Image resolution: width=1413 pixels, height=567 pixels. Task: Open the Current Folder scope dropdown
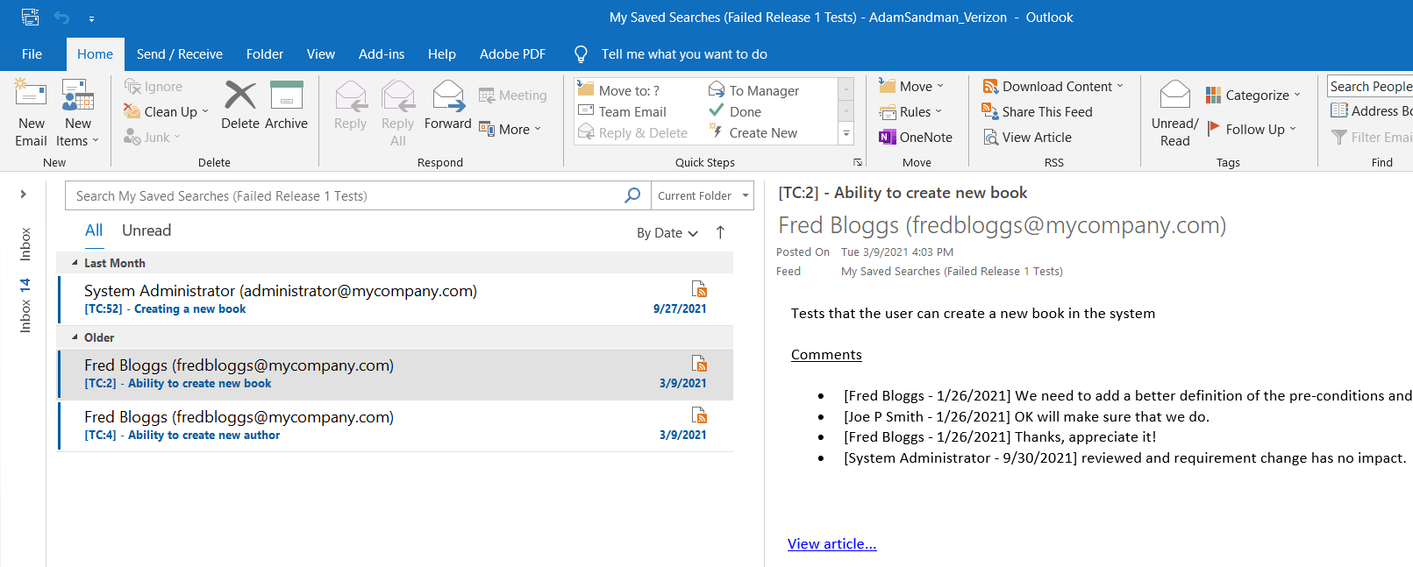pos(703,195)
